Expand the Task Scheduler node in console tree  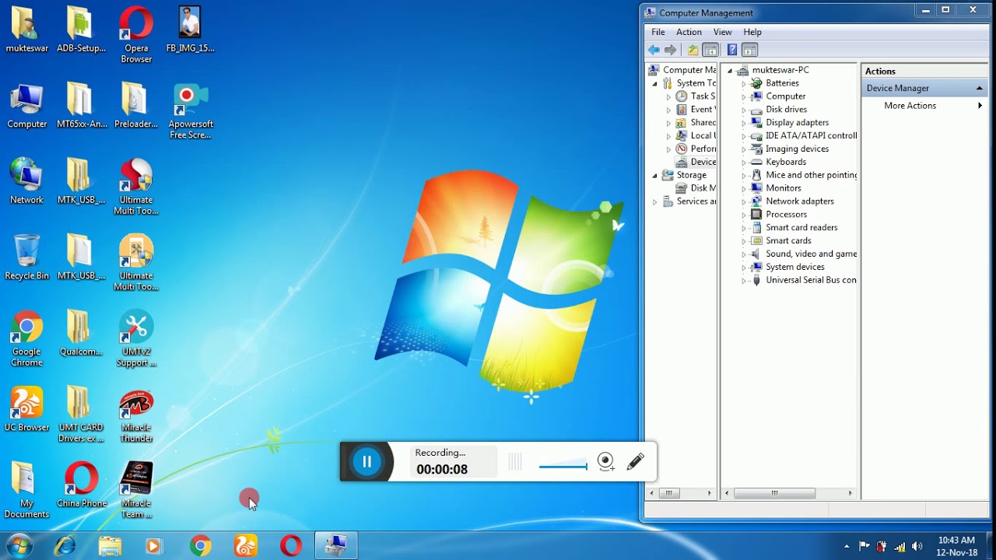(668, 97)
